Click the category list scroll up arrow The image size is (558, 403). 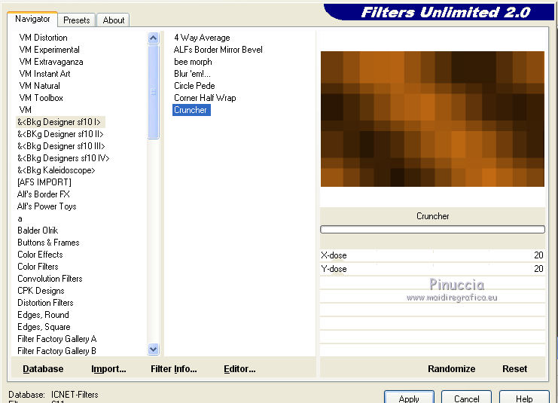[154, 38]
